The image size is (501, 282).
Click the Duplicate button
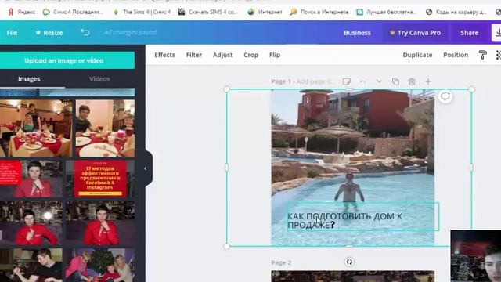pyautogui.click(x=417, y=55)
